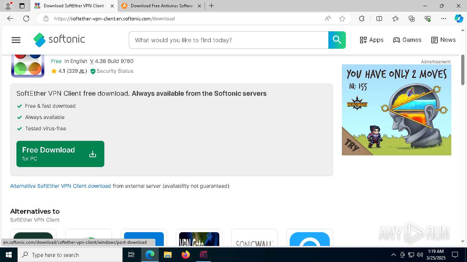Screen dimensions: 467x262
Task: Open Settings and more menu
Action: click(444, 19)
